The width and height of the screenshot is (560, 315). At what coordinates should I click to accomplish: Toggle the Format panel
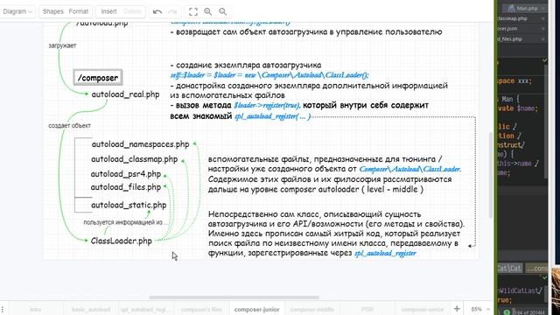[79, 11]
